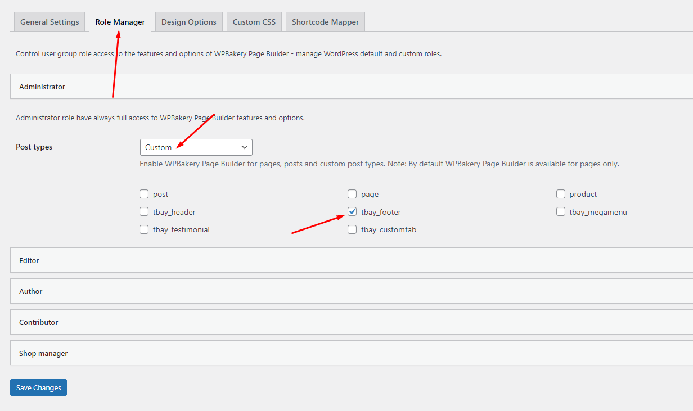Image resolution: width=693 pixels, height=411 pixels.
Task: Check the tbay_megamenu option
Action: pyautogui.click(x=561, y=212)
